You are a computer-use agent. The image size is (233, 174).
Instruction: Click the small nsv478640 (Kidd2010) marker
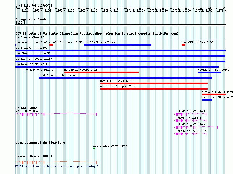point(25,72)
